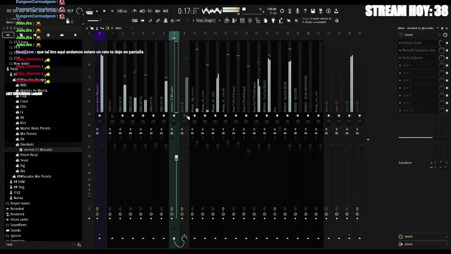Click the browser star favorites tab
This screenshot has width=451, height=254.
75,35
